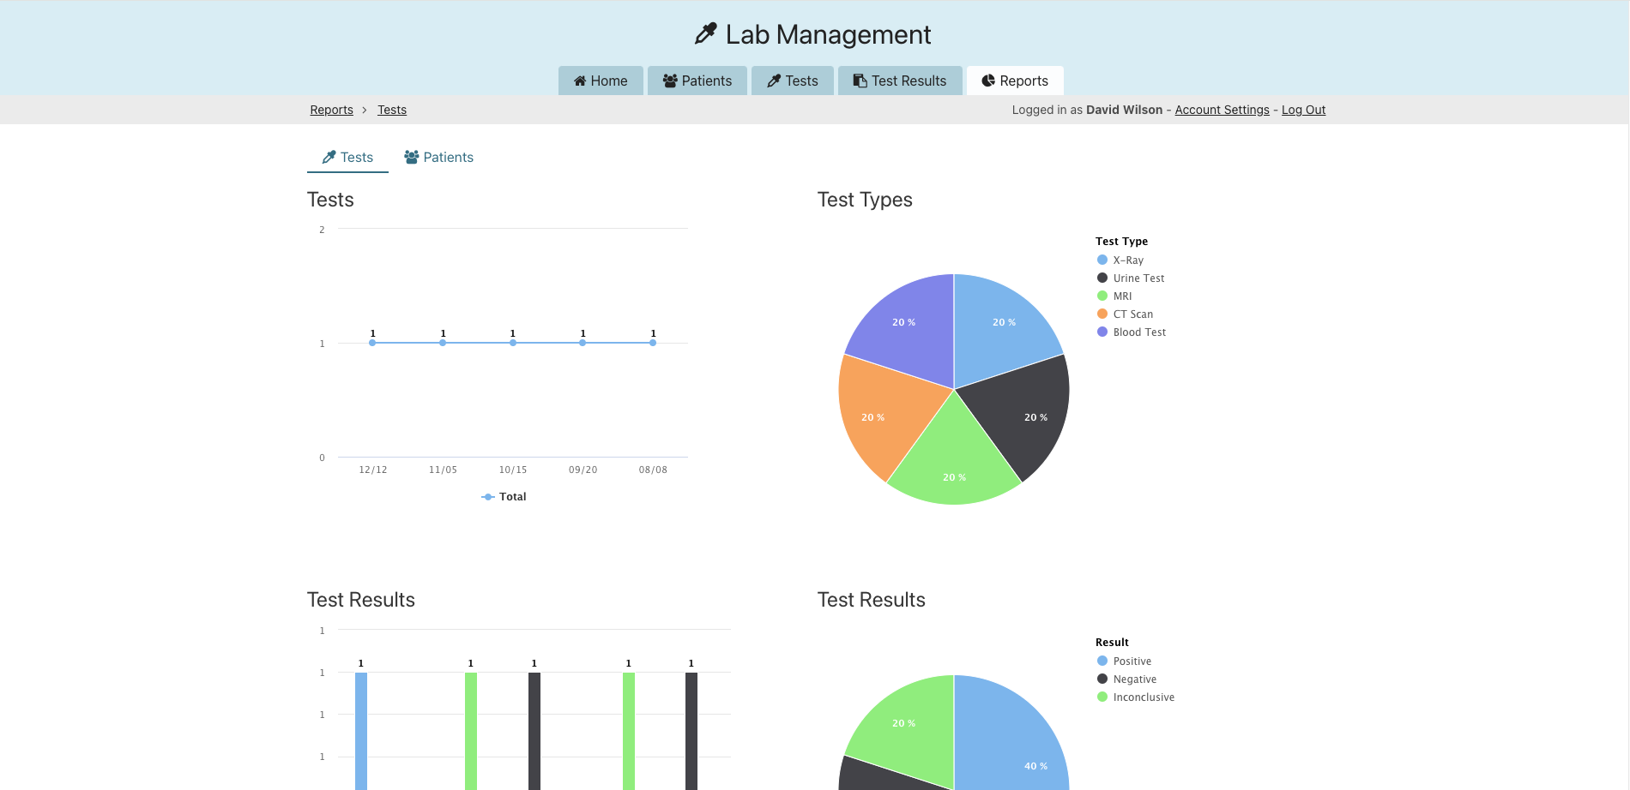
Task: Open the Account Settings link
Action: pos(1222,110)
